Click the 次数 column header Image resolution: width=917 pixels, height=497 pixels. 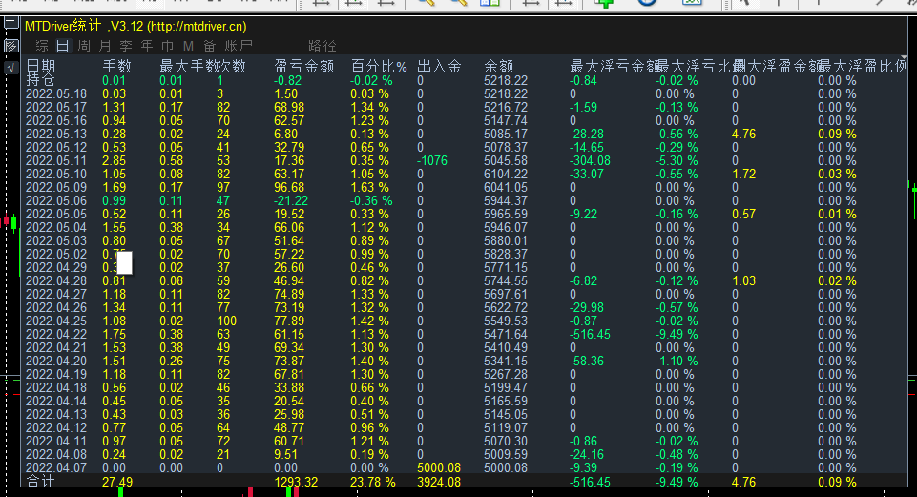[x=232, y=66]
